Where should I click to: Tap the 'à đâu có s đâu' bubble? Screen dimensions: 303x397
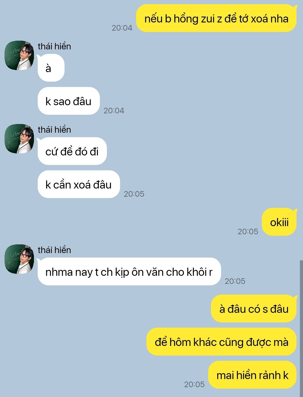tap(254, 309)
